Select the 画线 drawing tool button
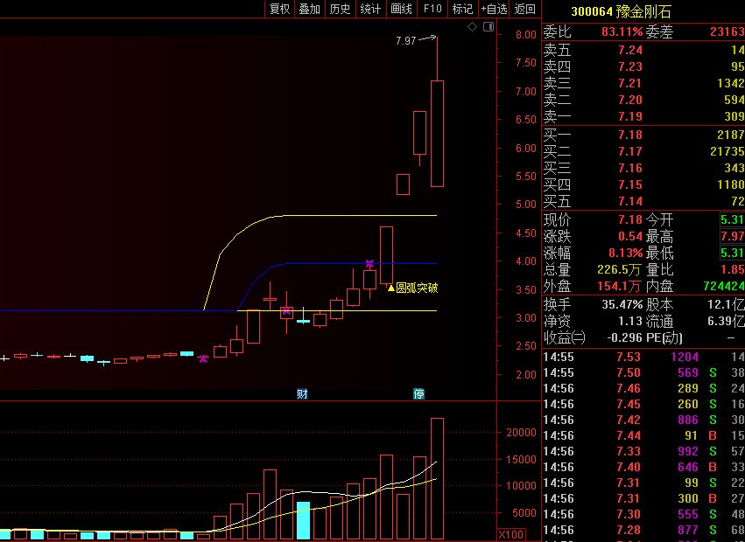Viewport: 745px width, 542px height. [401, 9]
